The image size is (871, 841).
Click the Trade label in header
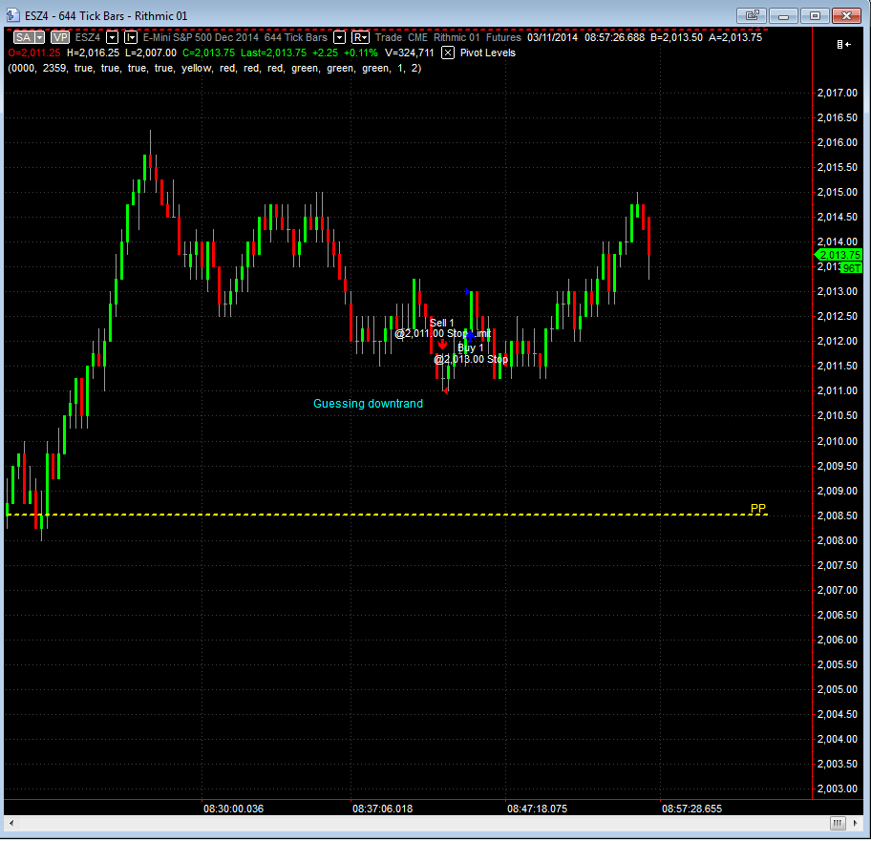[x=389, y=37]
